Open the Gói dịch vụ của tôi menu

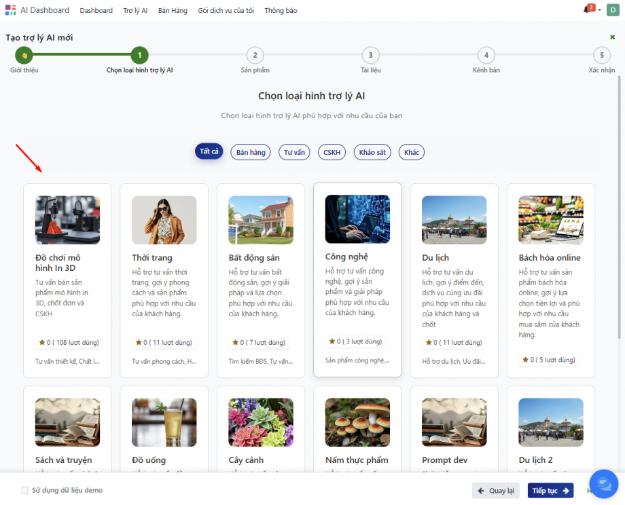click(226, 11)
